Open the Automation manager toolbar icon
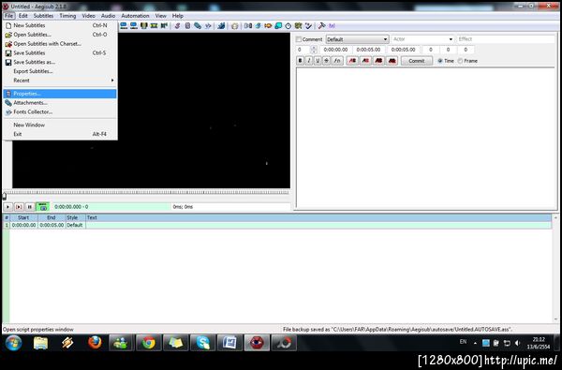The width and height of the screenshot is (562, 370). click(x=221, y=26)
